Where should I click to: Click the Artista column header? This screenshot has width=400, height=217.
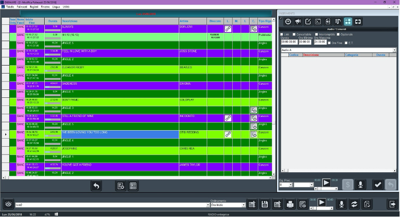pos(192,21)
